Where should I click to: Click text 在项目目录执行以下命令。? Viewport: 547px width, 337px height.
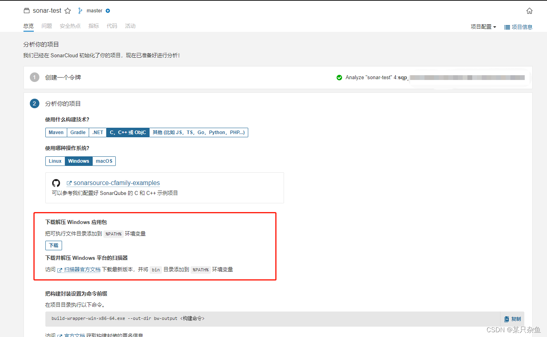click(75, 305)
